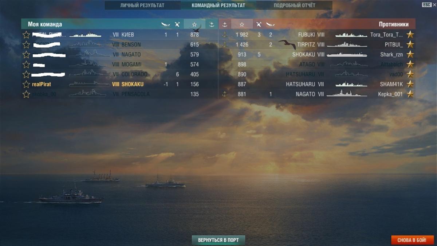
Task: Sort my team by star experience column
Action: (194, 24)
